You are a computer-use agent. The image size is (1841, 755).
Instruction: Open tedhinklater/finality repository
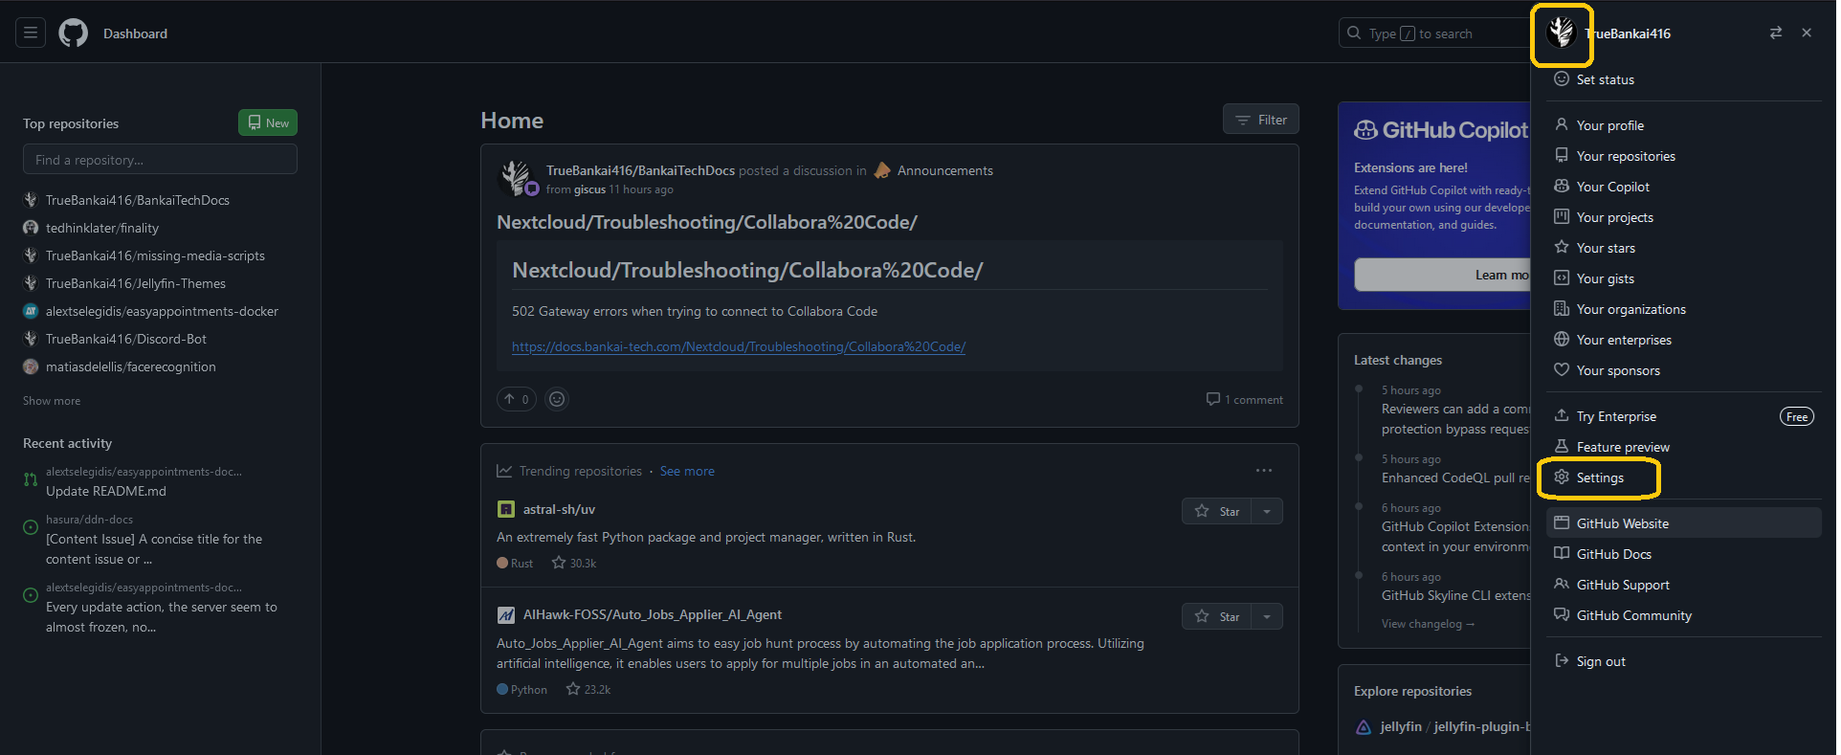(x=102, y=228)
